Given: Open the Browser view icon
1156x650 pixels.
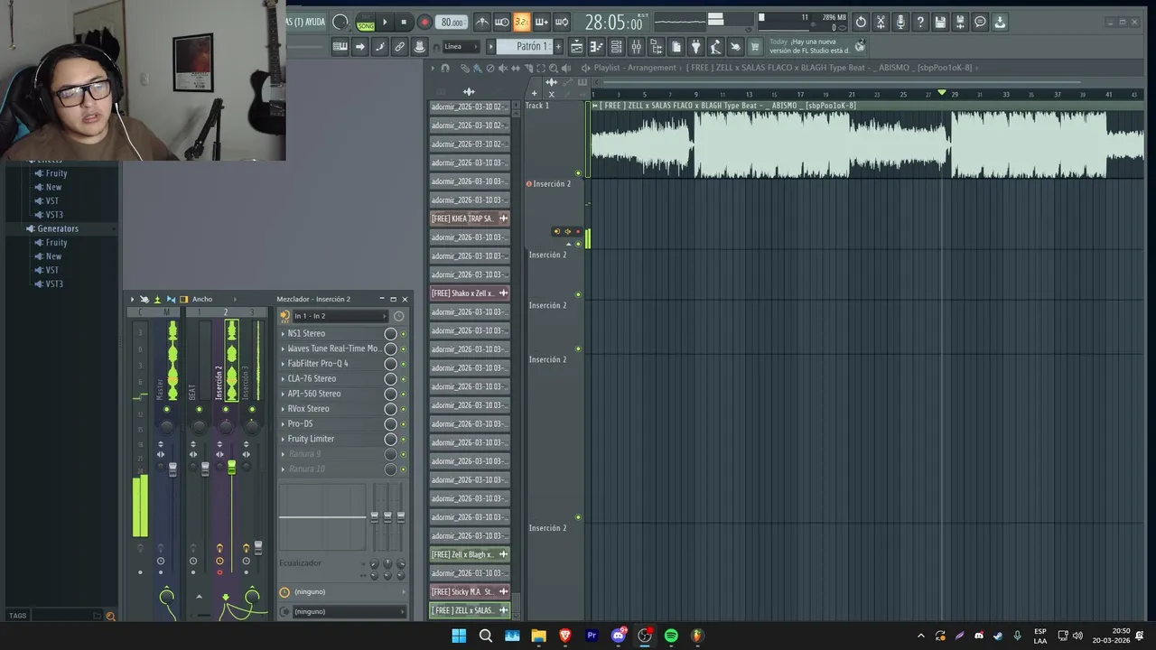Looking at the screenshot, I should point(656,47).
